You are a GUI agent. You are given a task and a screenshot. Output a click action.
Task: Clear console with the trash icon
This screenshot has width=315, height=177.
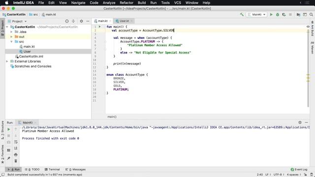[x=16, y=161]
